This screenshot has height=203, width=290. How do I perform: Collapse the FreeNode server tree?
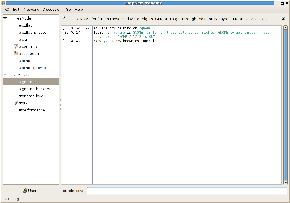(x=5, y=18)
